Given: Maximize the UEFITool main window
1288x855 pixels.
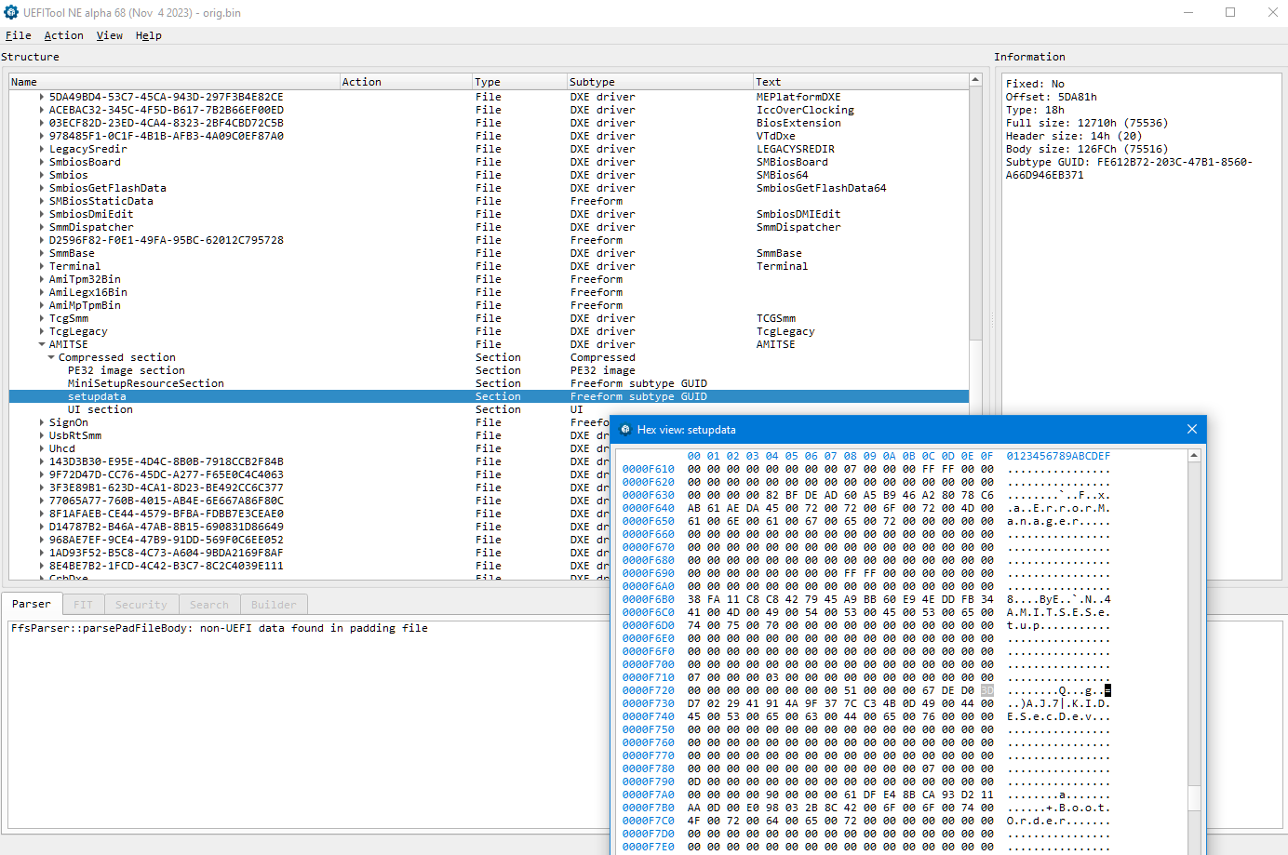Looking at the screenshot, I should point(1230,13).
